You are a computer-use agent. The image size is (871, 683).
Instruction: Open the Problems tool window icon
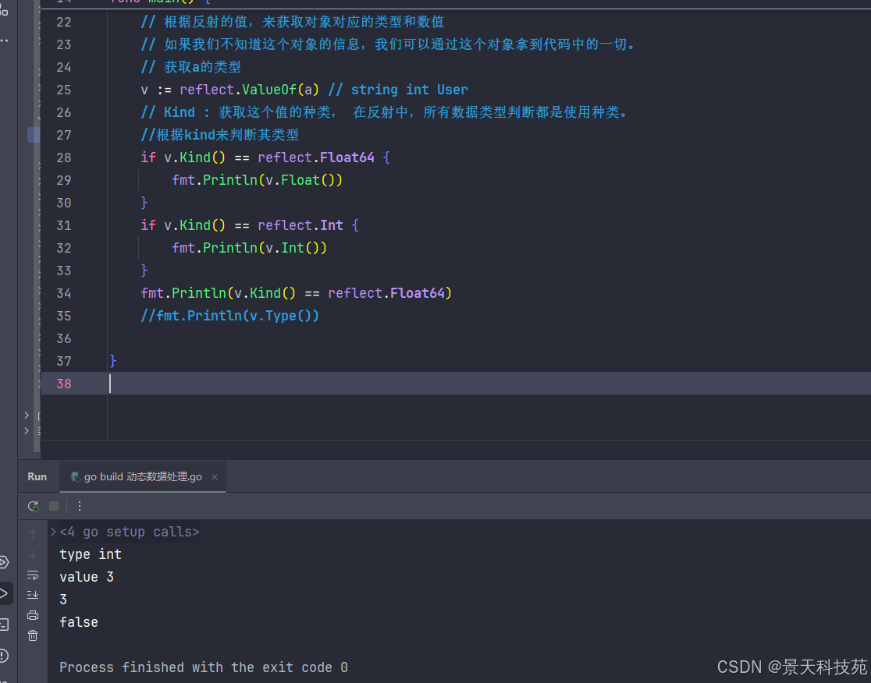click(x=3, y=656)
